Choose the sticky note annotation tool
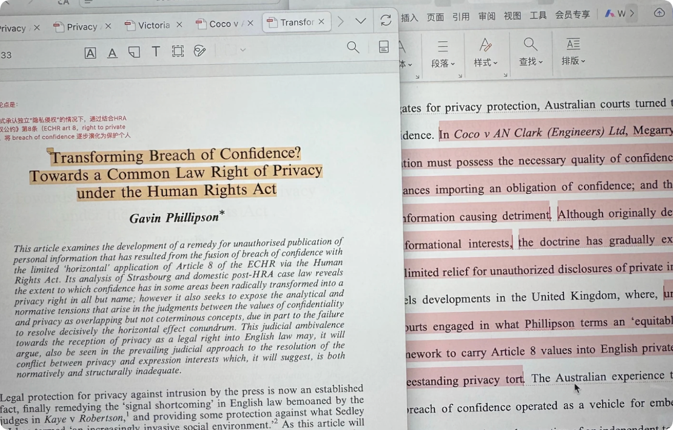673x430 pixels. coord(134,52)
